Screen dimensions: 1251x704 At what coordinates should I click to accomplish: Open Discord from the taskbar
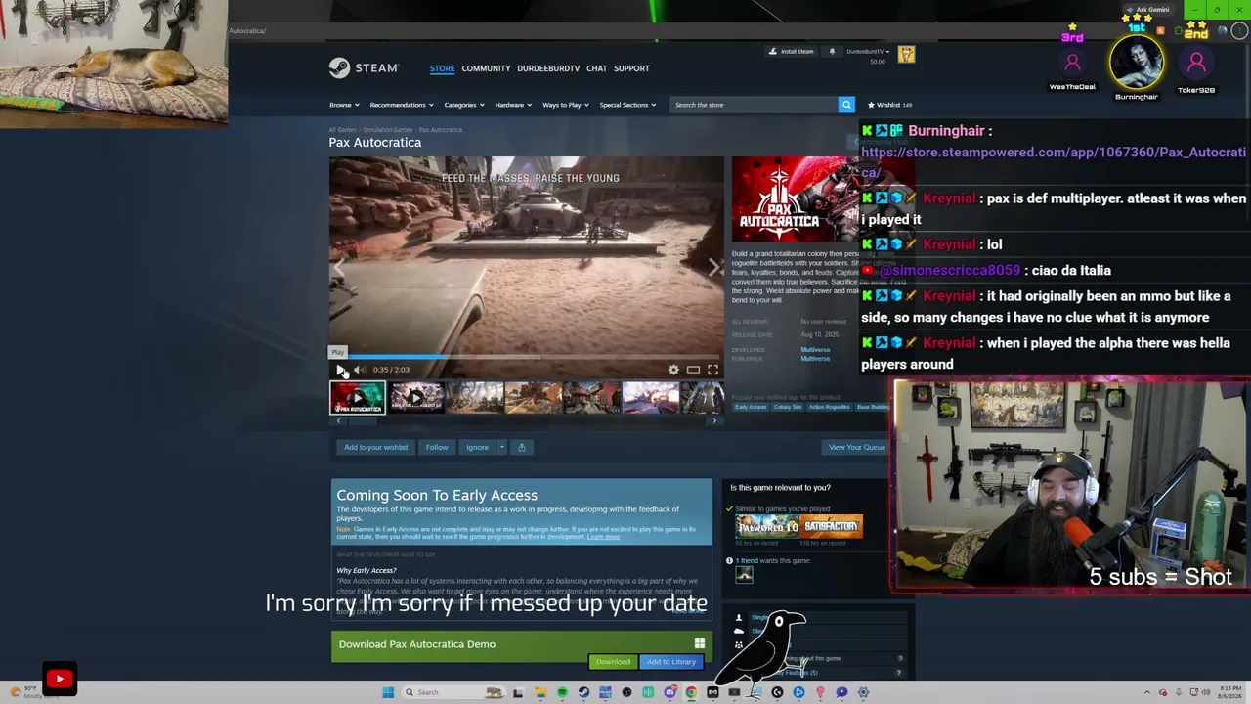tap(669, 692)
